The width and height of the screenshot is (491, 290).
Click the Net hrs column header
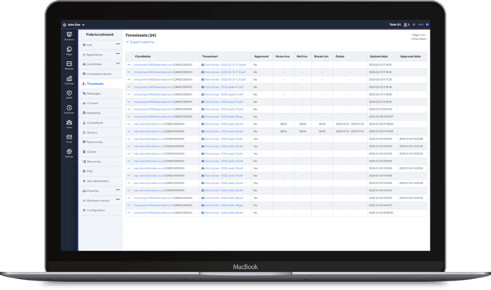coord(302,56)
